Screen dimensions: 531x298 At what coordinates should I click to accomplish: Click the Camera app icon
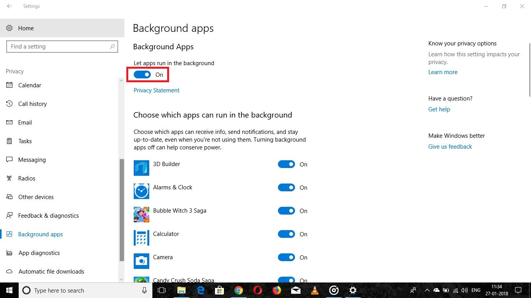tap(141, 261)
